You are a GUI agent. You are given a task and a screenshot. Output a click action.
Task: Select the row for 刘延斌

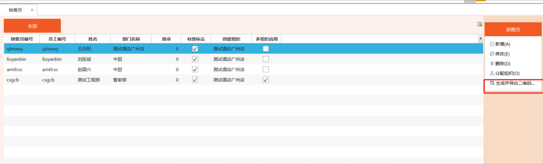84,59
